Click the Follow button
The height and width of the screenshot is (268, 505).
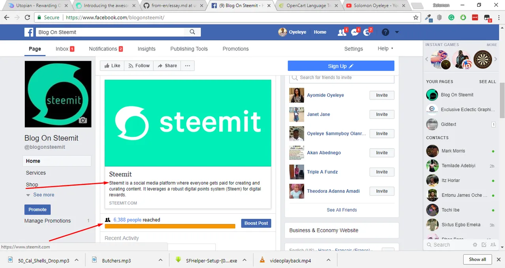pos(139,66)
